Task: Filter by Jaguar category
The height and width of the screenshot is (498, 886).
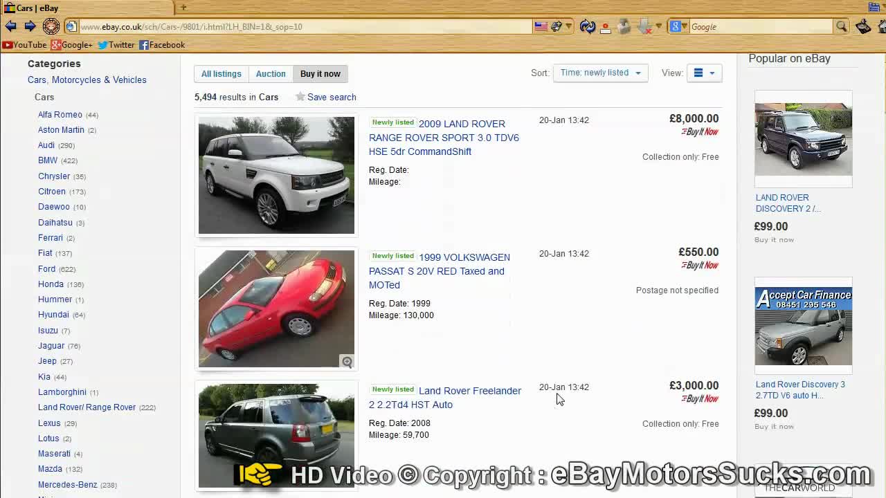Action: (x=51, y=346)
